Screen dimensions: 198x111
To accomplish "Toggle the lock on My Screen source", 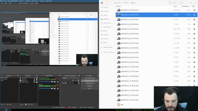I will [x=37, y=82].
